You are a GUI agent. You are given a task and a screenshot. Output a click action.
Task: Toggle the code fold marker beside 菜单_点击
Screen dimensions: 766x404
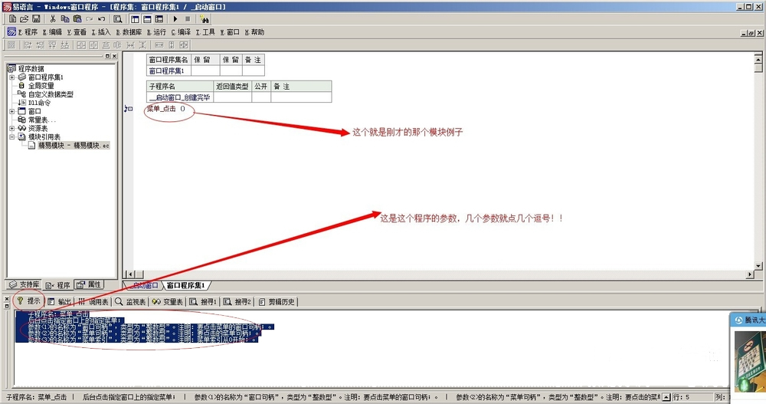128,109
